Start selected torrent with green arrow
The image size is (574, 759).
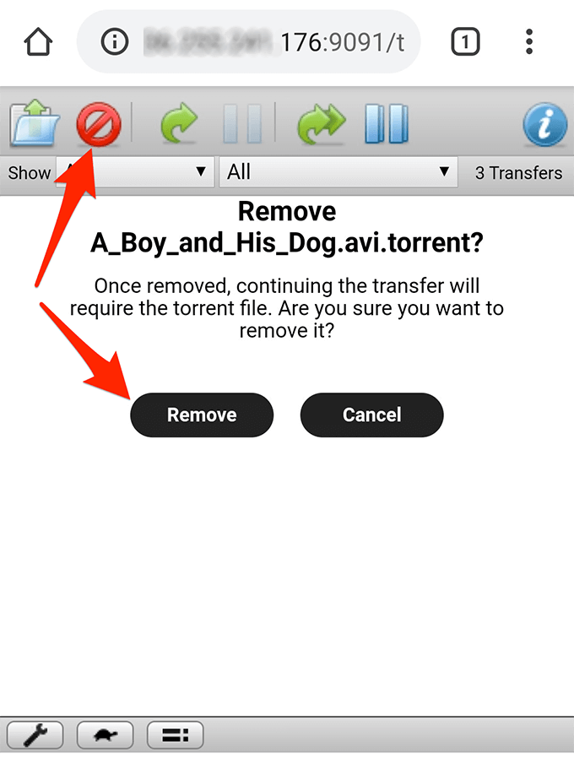(179, 123)
